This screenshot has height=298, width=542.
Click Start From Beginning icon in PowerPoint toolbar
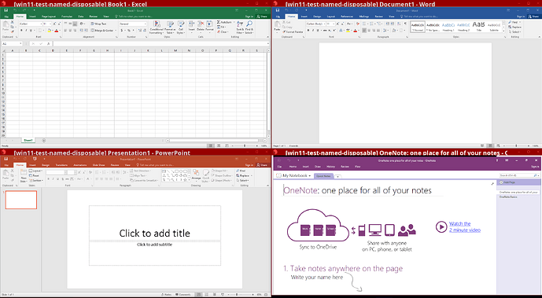point(35,159)
